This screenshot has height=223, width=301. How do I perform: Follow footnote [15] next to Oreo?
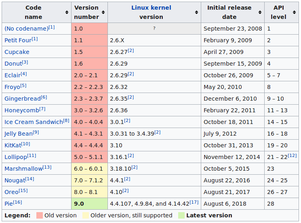[23, 191]
